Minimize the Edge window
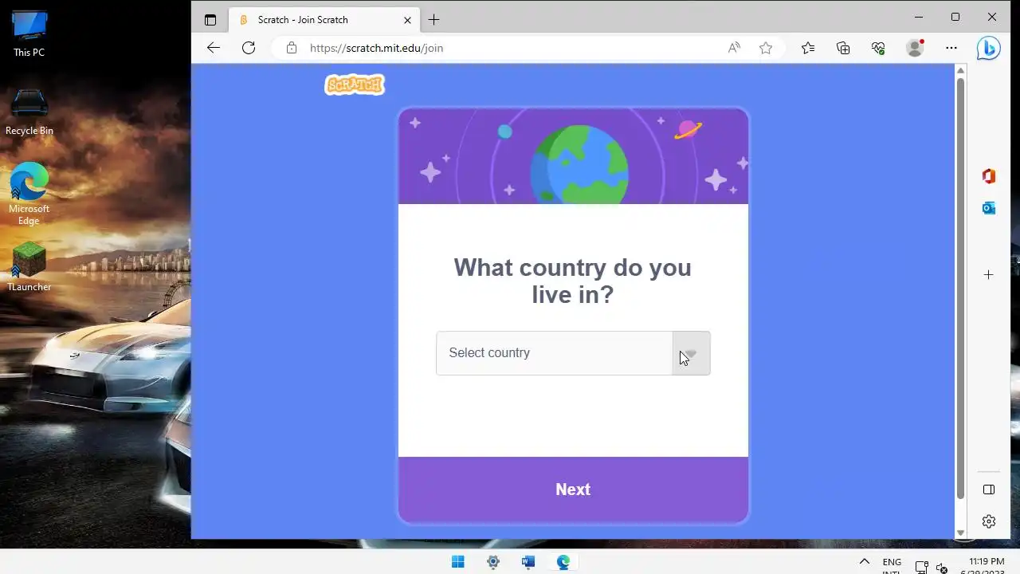Screen dimensions: 1020x574 point(919,17)
